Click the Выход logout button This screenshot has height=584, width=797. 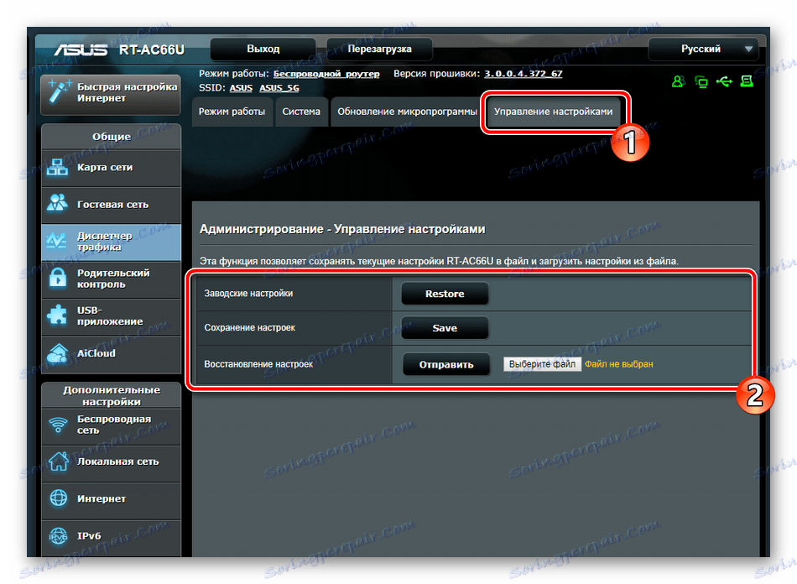tap(263, 50)
